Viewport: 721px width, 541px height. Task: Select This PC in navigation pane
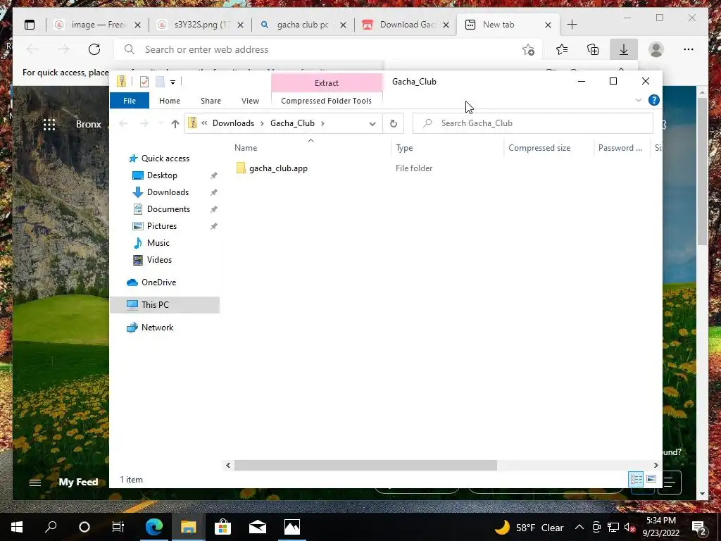click(165, 305)
